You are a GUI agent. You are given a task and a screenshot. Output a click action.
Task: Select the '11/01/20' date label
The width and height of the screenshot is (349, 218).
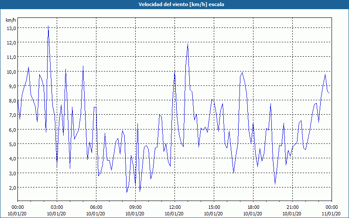[x=332, y=214]
